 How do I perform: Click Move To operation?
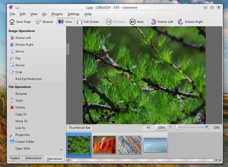point(21,121)
